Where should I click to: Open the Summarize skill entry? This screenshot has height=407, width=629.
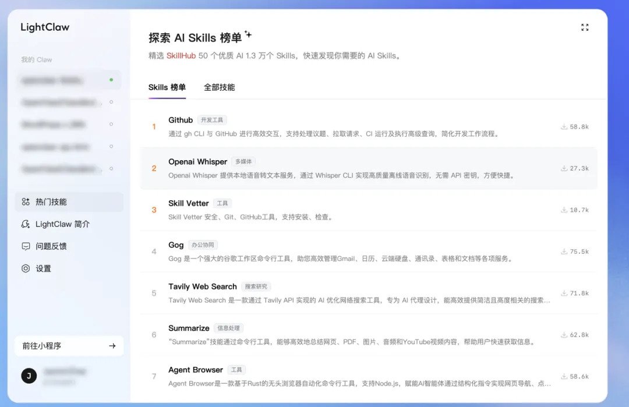(x=368, y=334)
